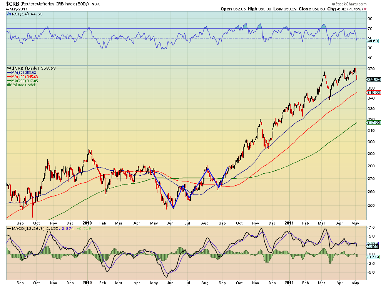The image size is (381, 286).
Task: Click the MACD(12,26,9) 2.155 label
Action: point(35,228)
